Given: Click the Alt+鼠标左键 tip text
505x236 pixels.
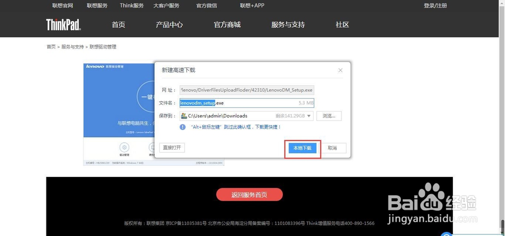Looking at the screenshot, I should click(236, 127).
